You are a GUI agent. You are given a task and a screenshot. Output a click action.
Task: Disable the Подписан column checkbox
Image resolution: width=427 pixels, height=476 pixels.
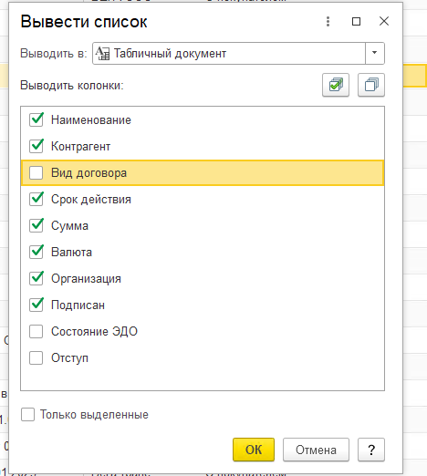[x=36, y=305]
